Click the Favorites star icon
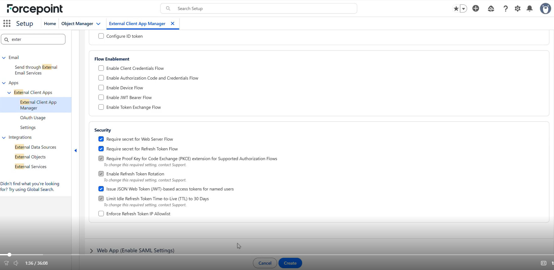The image size is (554, 270). coord(456,8)
